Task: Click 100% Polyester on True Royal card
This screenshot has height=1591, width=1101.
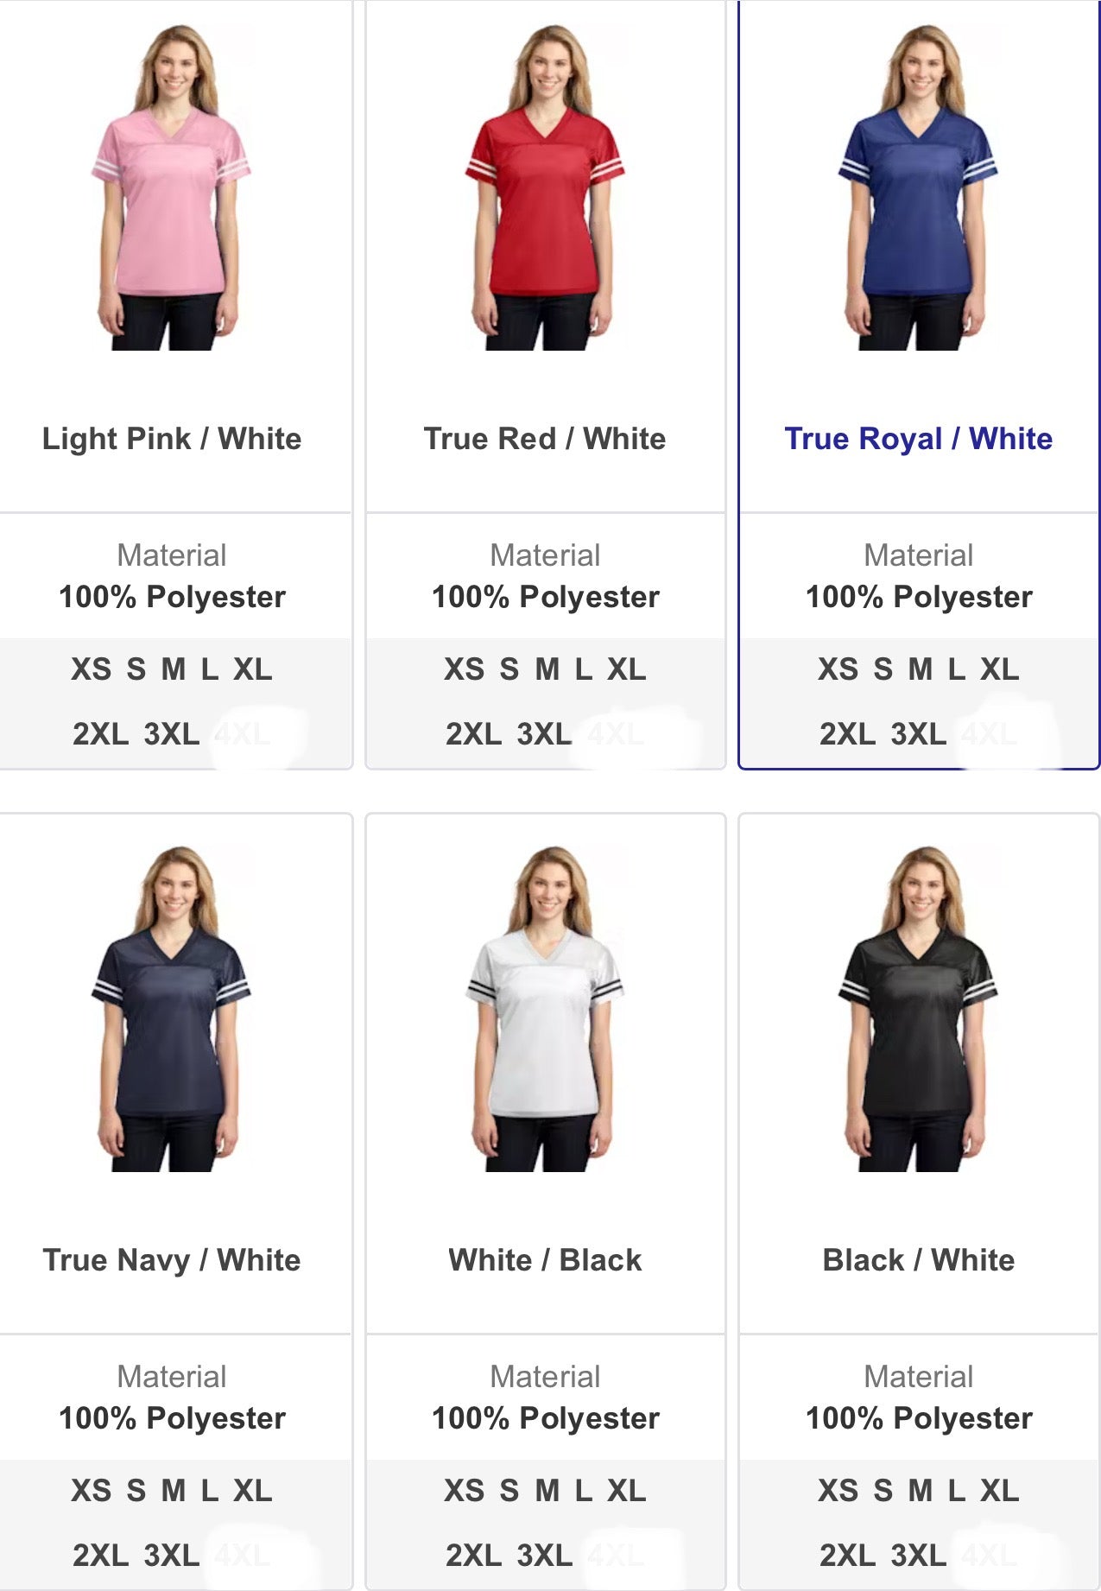Action: point(919,597)
